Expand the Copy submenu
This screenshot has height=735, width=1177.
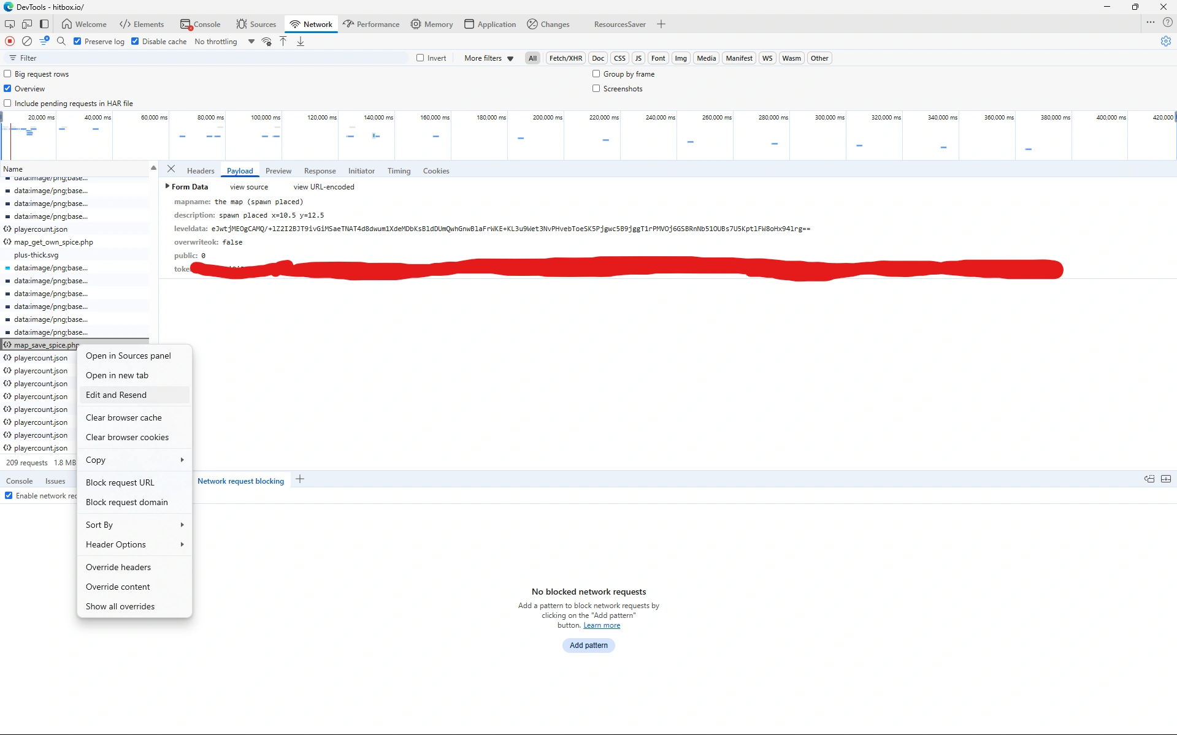[x=134, y=460]
